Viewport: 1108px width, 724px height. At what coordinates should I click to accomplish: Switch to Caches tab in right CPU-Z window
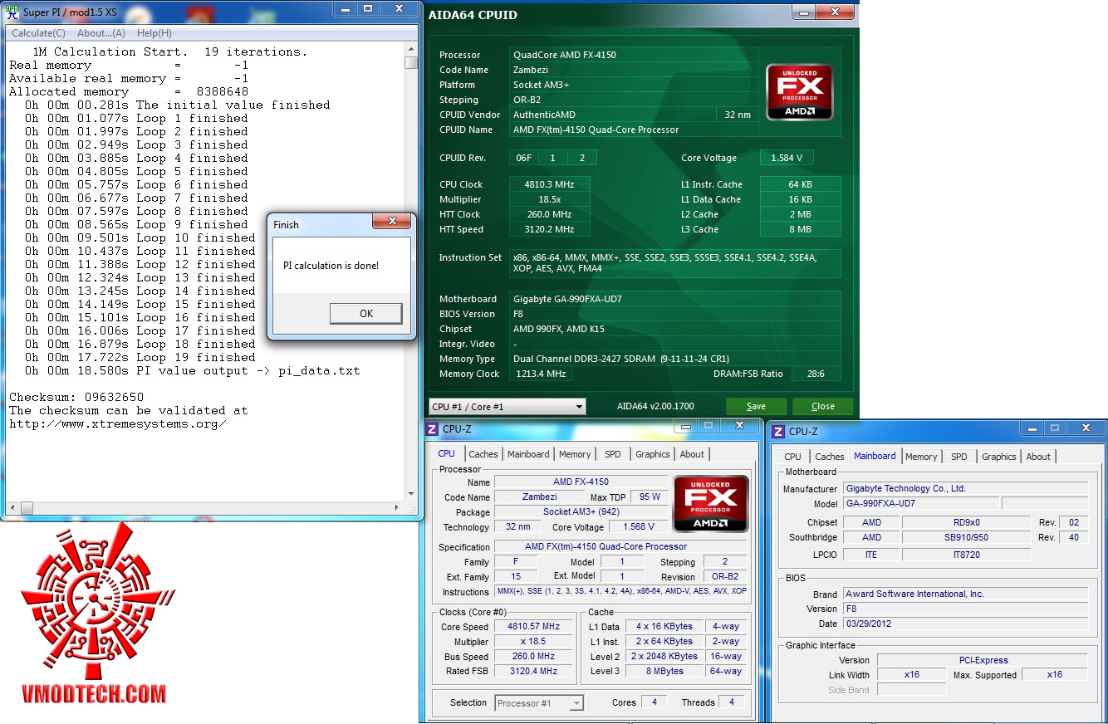[830, 457]
